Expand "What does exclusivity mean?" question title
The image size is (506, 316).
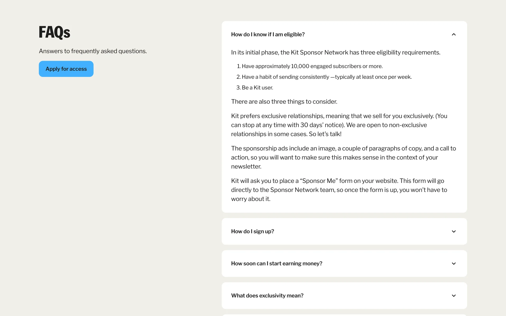coord(267,296)
